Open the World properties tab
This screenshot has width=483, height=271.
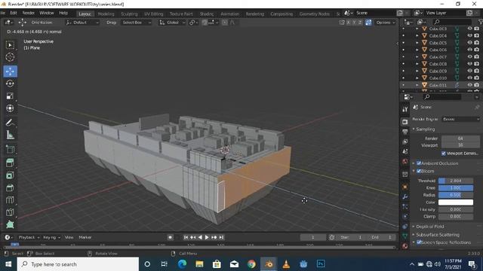(x=405, y=161)
